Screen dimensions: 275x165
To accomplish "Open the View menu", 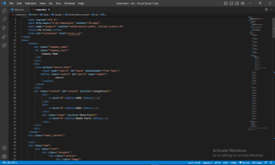I will tap(42, 3).
